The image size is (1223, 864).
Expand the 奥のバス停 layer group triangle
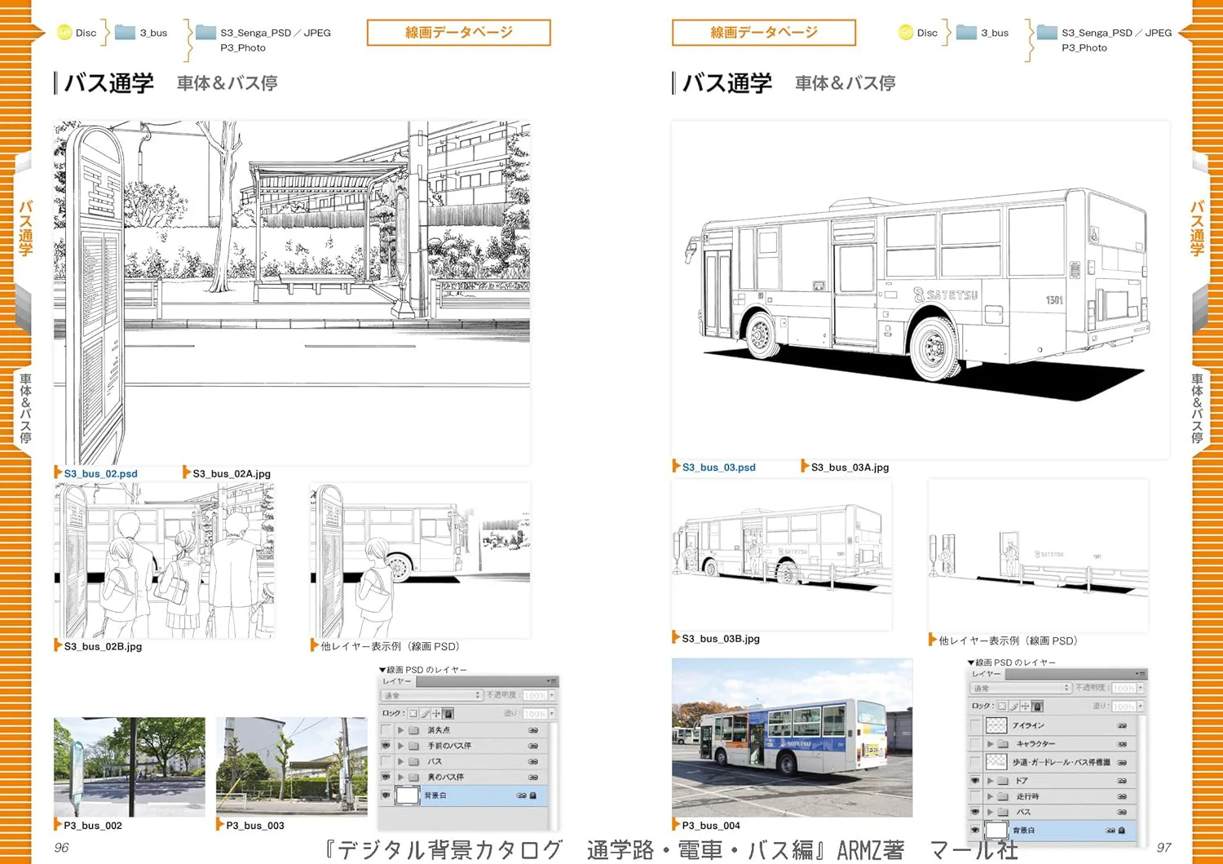[400, 777]
